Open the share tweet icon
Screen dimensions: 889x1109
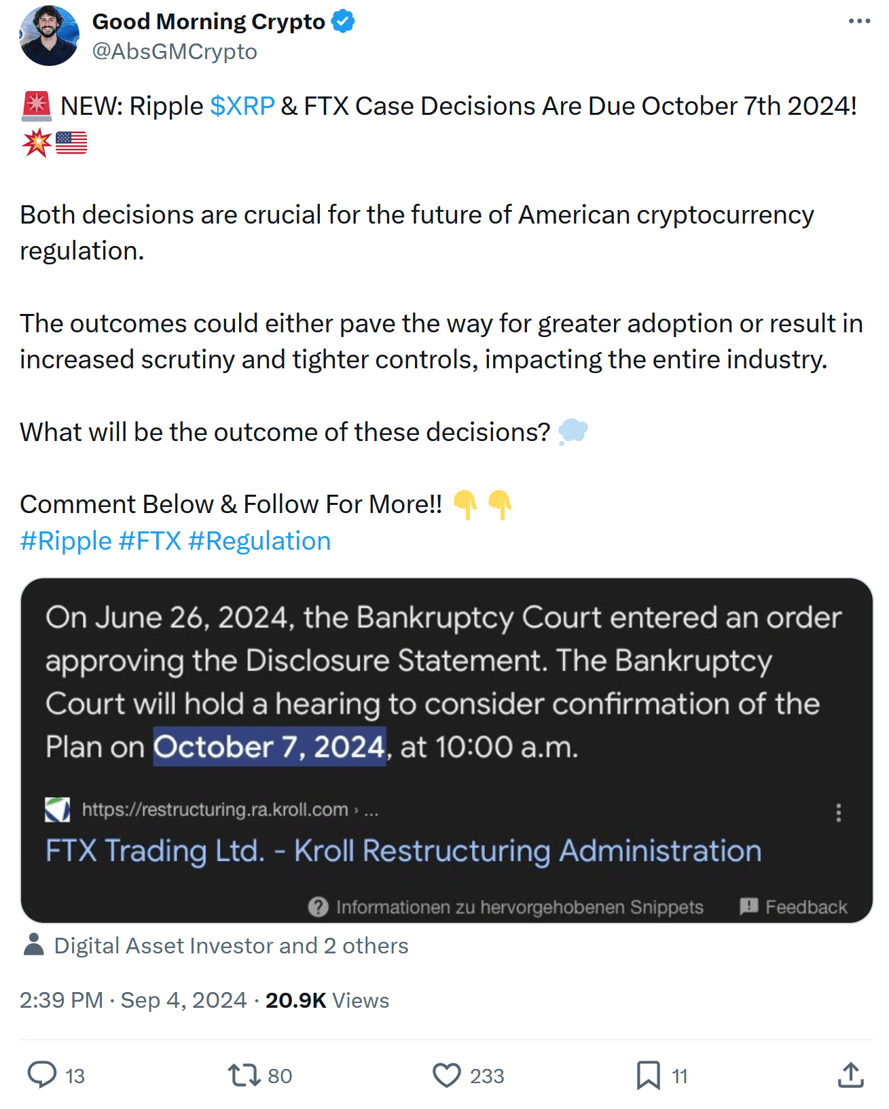[x=850, y=1075]
